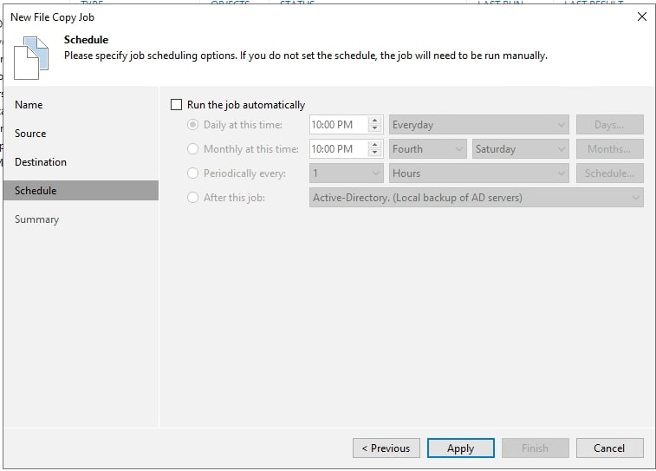Open the Hours unit dropdown
This screenshot has width=656, height=471.
point(478,173)
